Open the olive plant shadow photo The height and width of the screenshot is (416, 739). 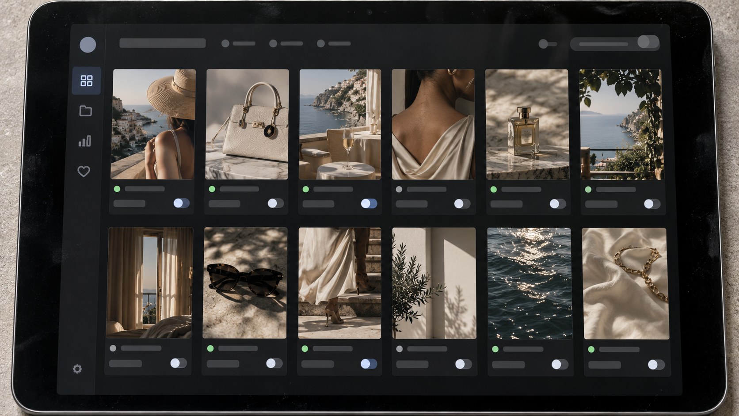[x=434, y=283]
